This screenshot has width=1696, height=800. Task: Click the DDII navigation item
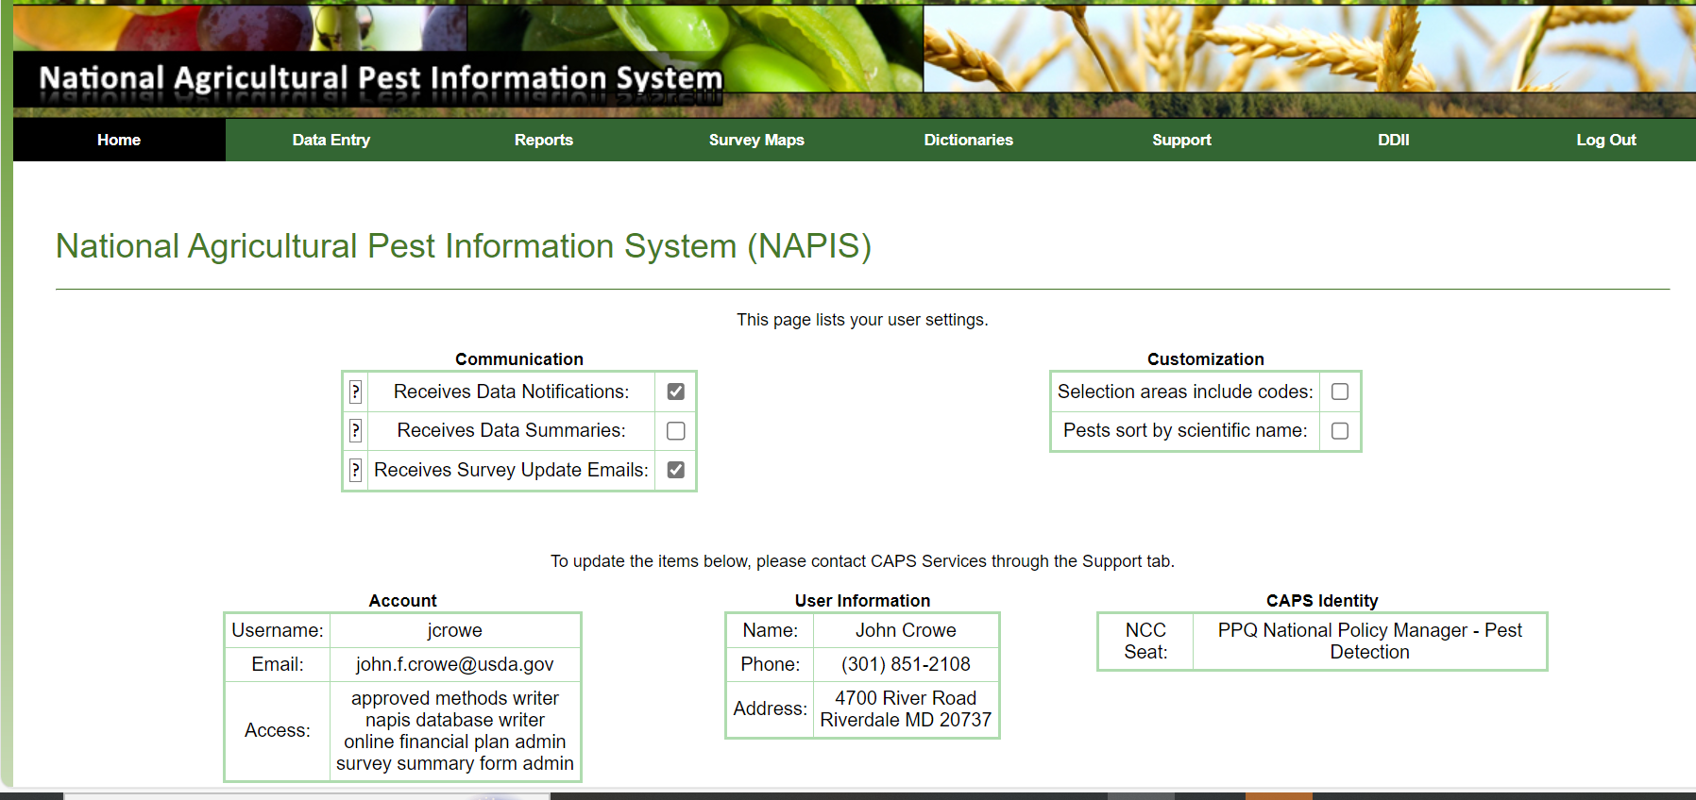pyautogui.click(x=1393, y=140)
